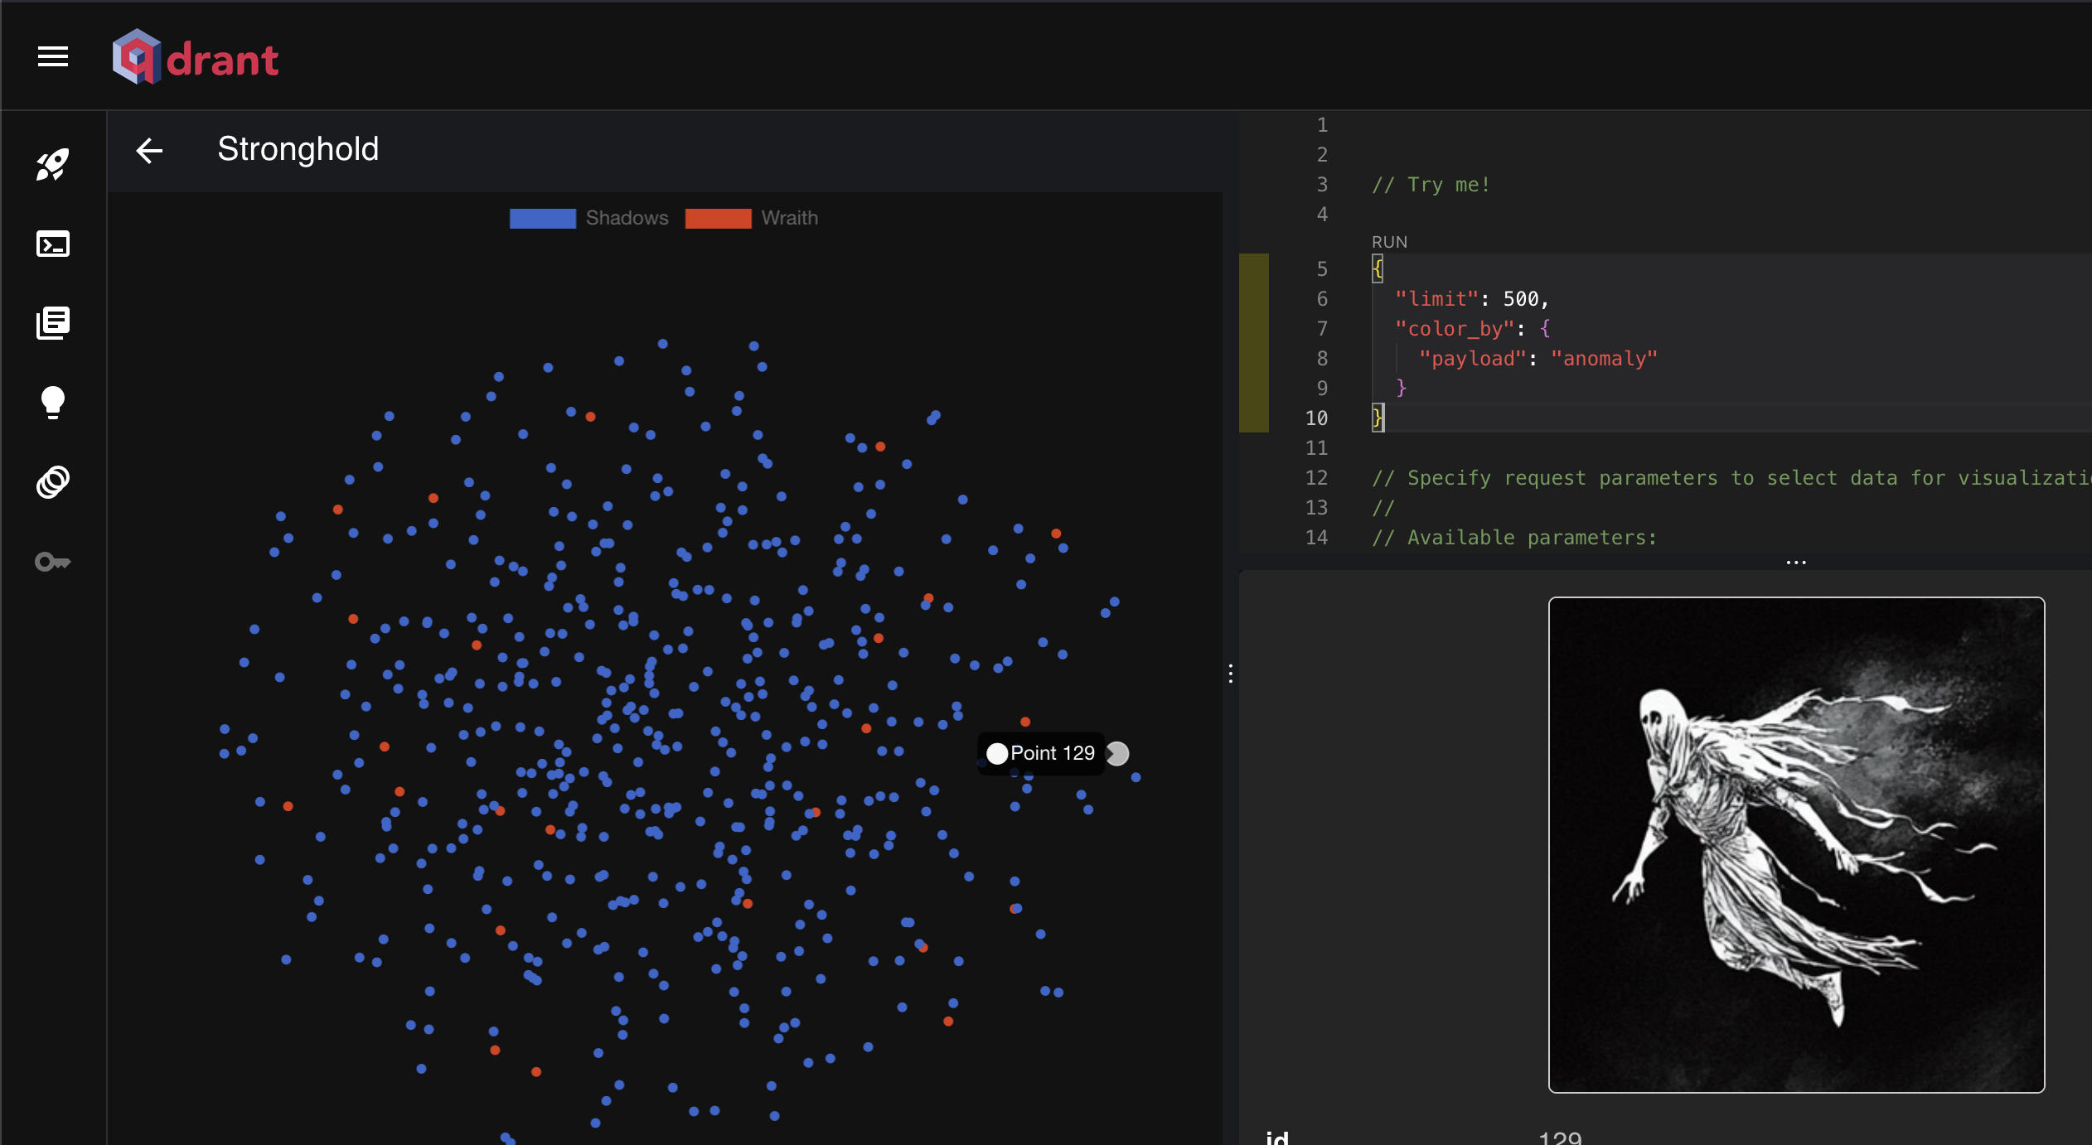Click the opening brace on line 5
The image size is (2092, 1145).
(1377, 269)
